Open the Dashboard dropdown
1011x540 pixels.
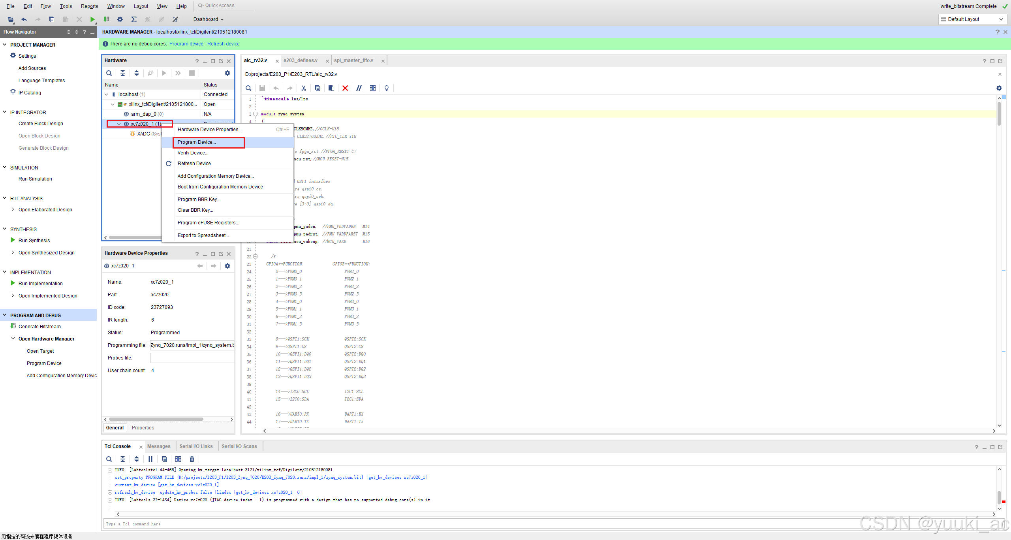(209, 19)
